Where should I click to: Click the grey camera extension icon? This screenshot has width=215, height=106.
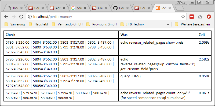click(x=200, y=17)
